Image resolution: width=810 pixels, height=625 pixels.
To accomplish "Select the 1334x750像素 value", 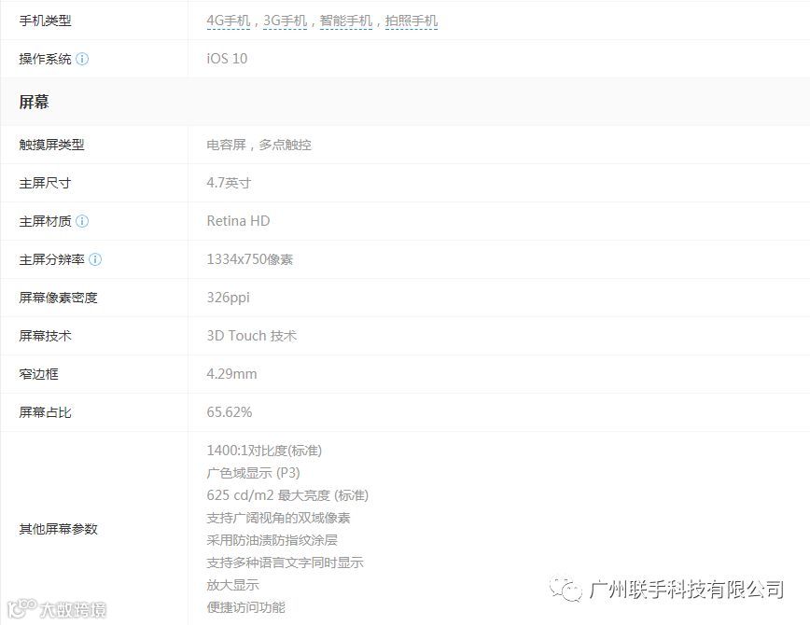I will click(x=249, y=259).
